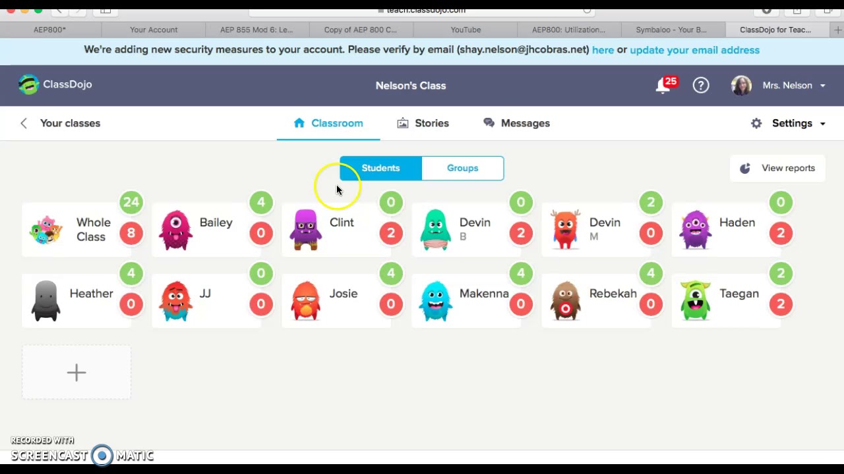Open a new browser tab with plus
844x474 pixels.
click(837, 30)
